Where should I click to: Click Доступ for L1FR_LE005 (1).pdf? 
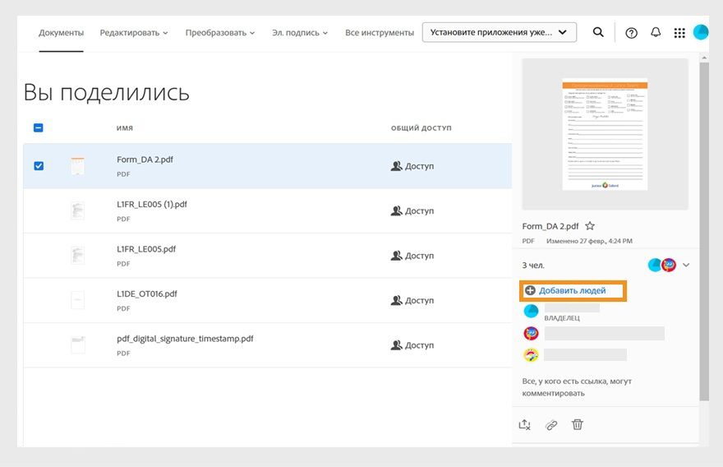point(412,210)
